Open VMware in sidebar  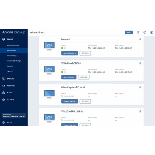click(x=10, y=66)
